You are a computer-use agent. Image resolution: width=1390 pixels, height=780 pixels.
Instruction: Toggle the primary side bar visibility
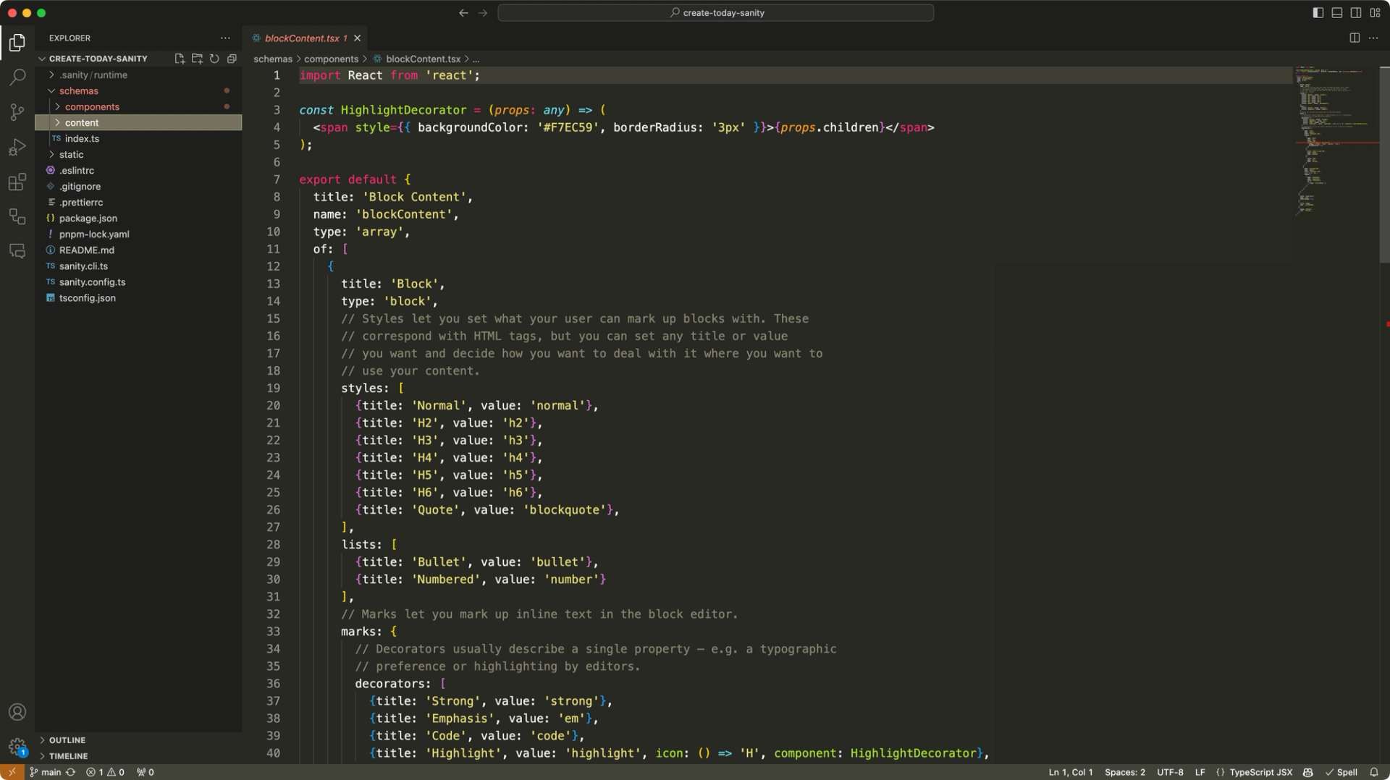1318,12
